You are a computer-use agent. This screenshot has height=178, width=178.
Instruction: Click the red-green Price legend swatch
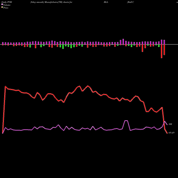2,7
